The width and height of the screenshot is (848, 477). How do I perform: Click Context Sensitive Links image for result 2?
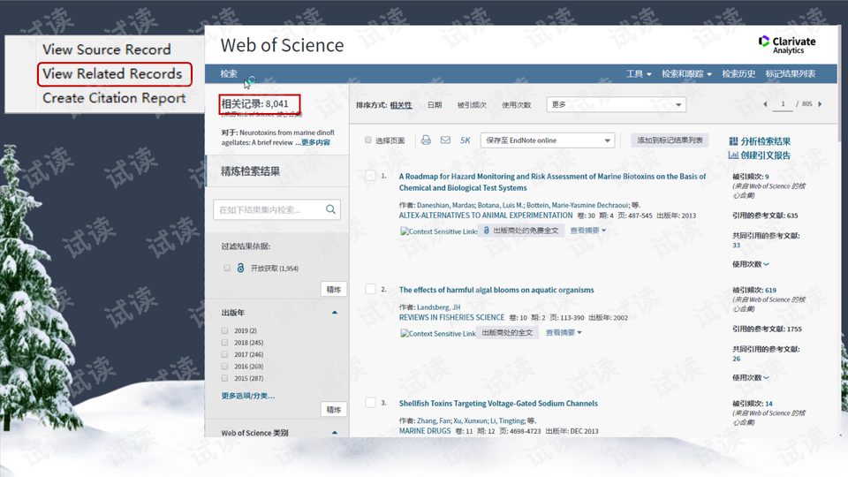click(x=438, y=333)
